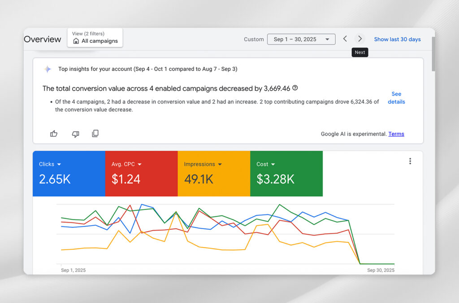This screenshot has height=303, width=459.
Task: Expand the Avg. CPC metric dropdown
Action: point(139,164)
